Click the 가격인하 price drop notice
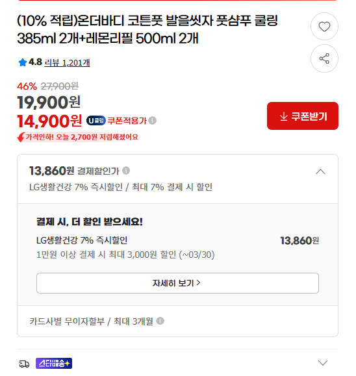Viewport: 356px width, 376px height. [x=78, y=137]
